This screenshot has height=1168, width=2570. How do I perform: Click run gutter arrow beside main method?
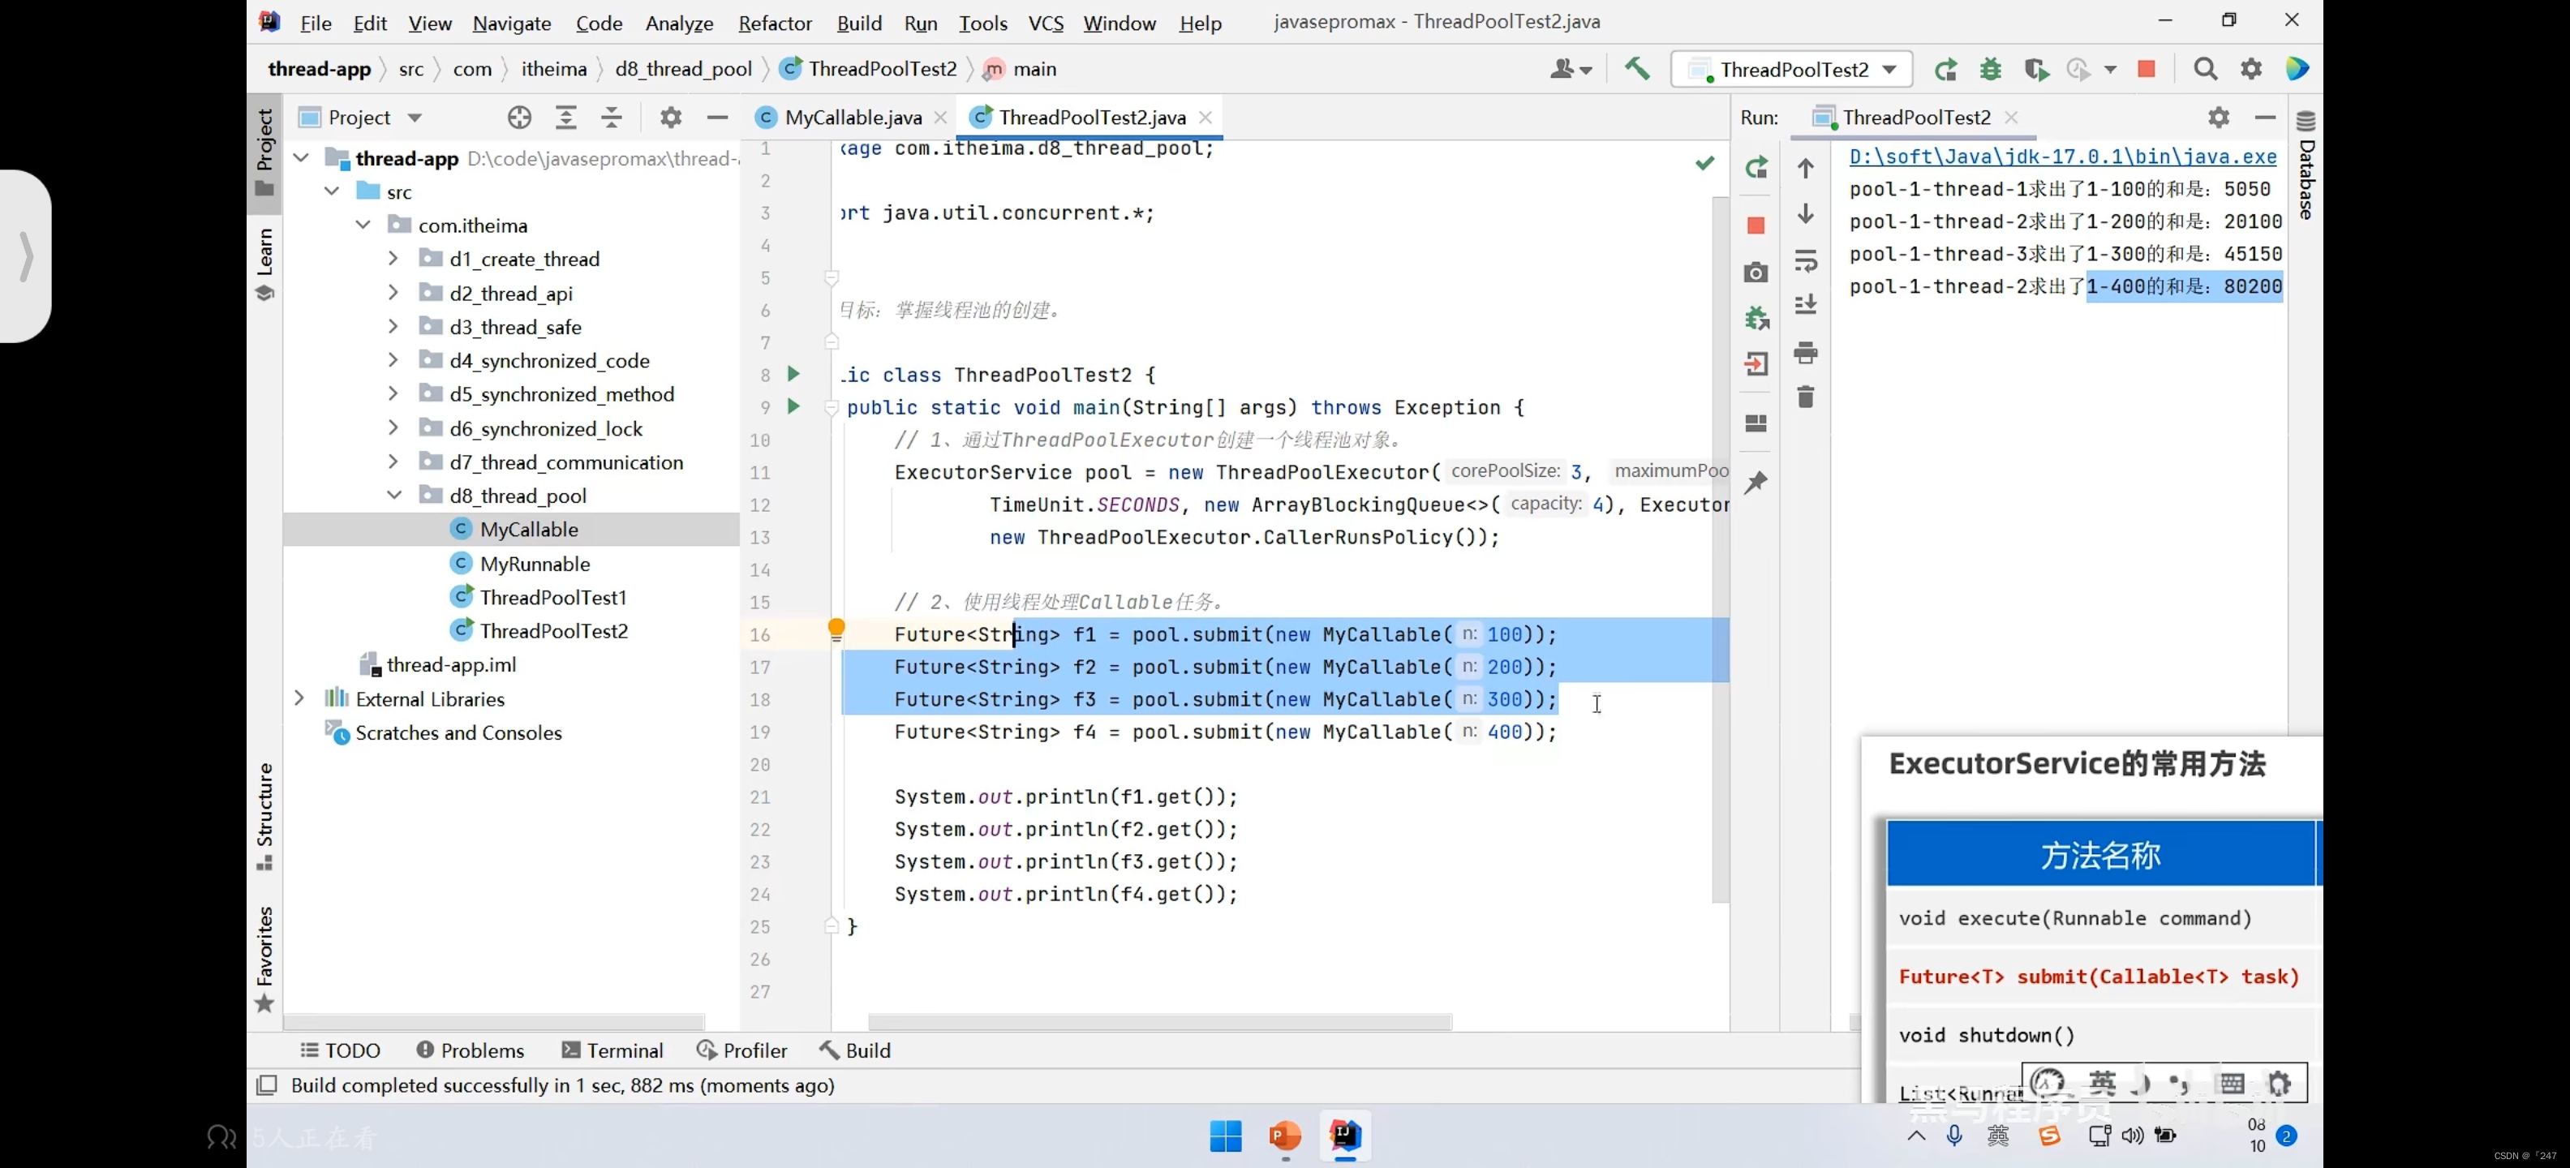793,406
